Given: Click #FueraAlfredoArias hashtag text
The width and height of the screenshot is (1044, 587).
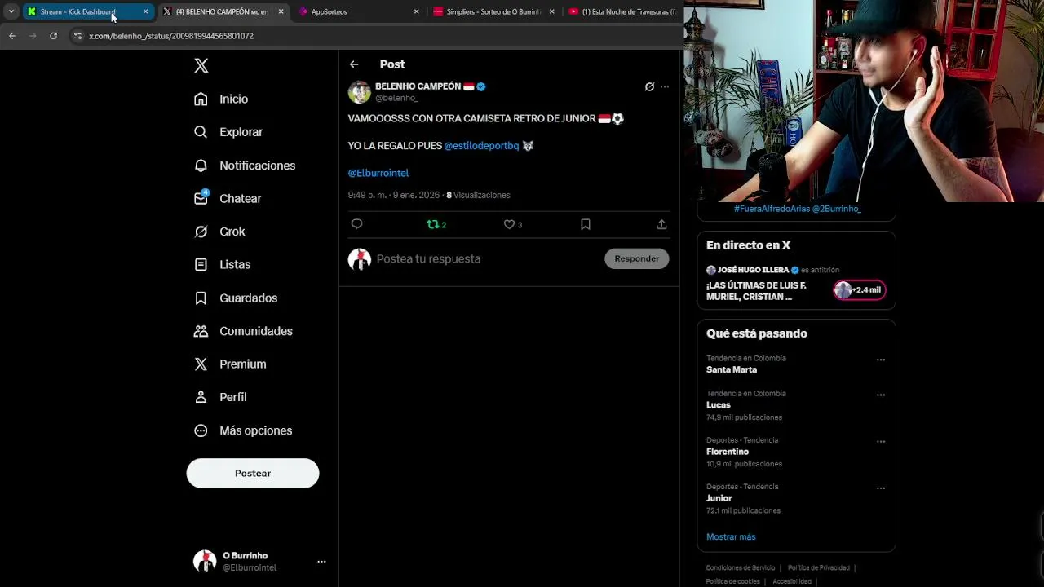Looking at the screenshot, I should (x=772, y=209).
